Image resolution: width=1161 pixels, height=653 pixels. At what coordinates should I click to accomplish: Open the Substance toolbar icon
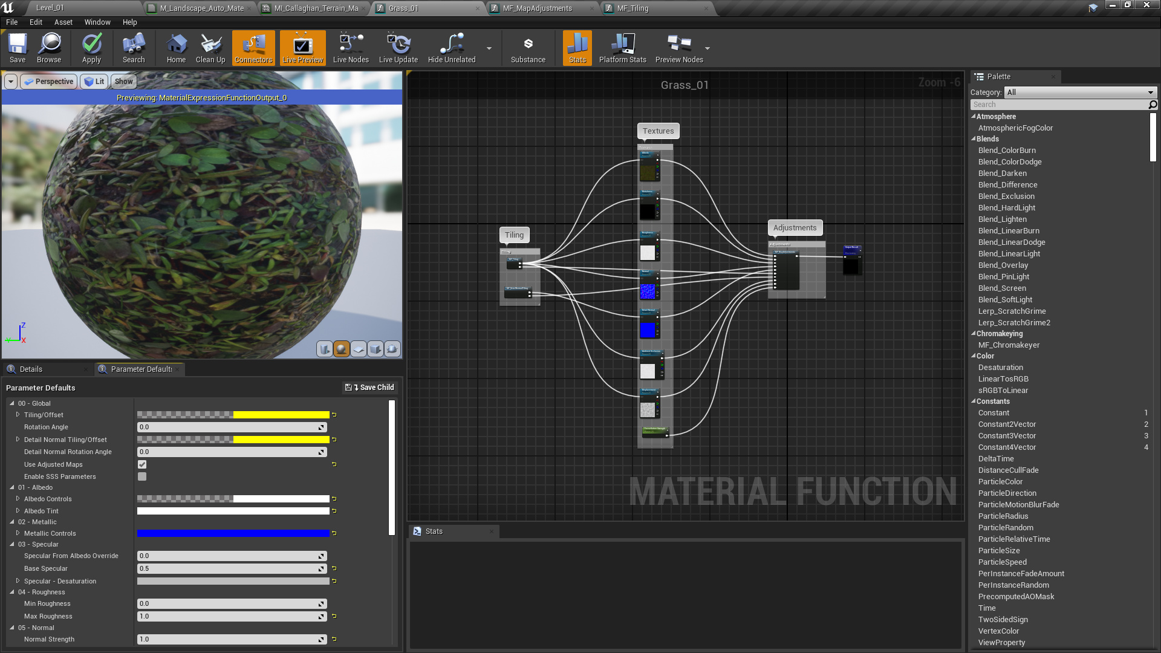527,48
